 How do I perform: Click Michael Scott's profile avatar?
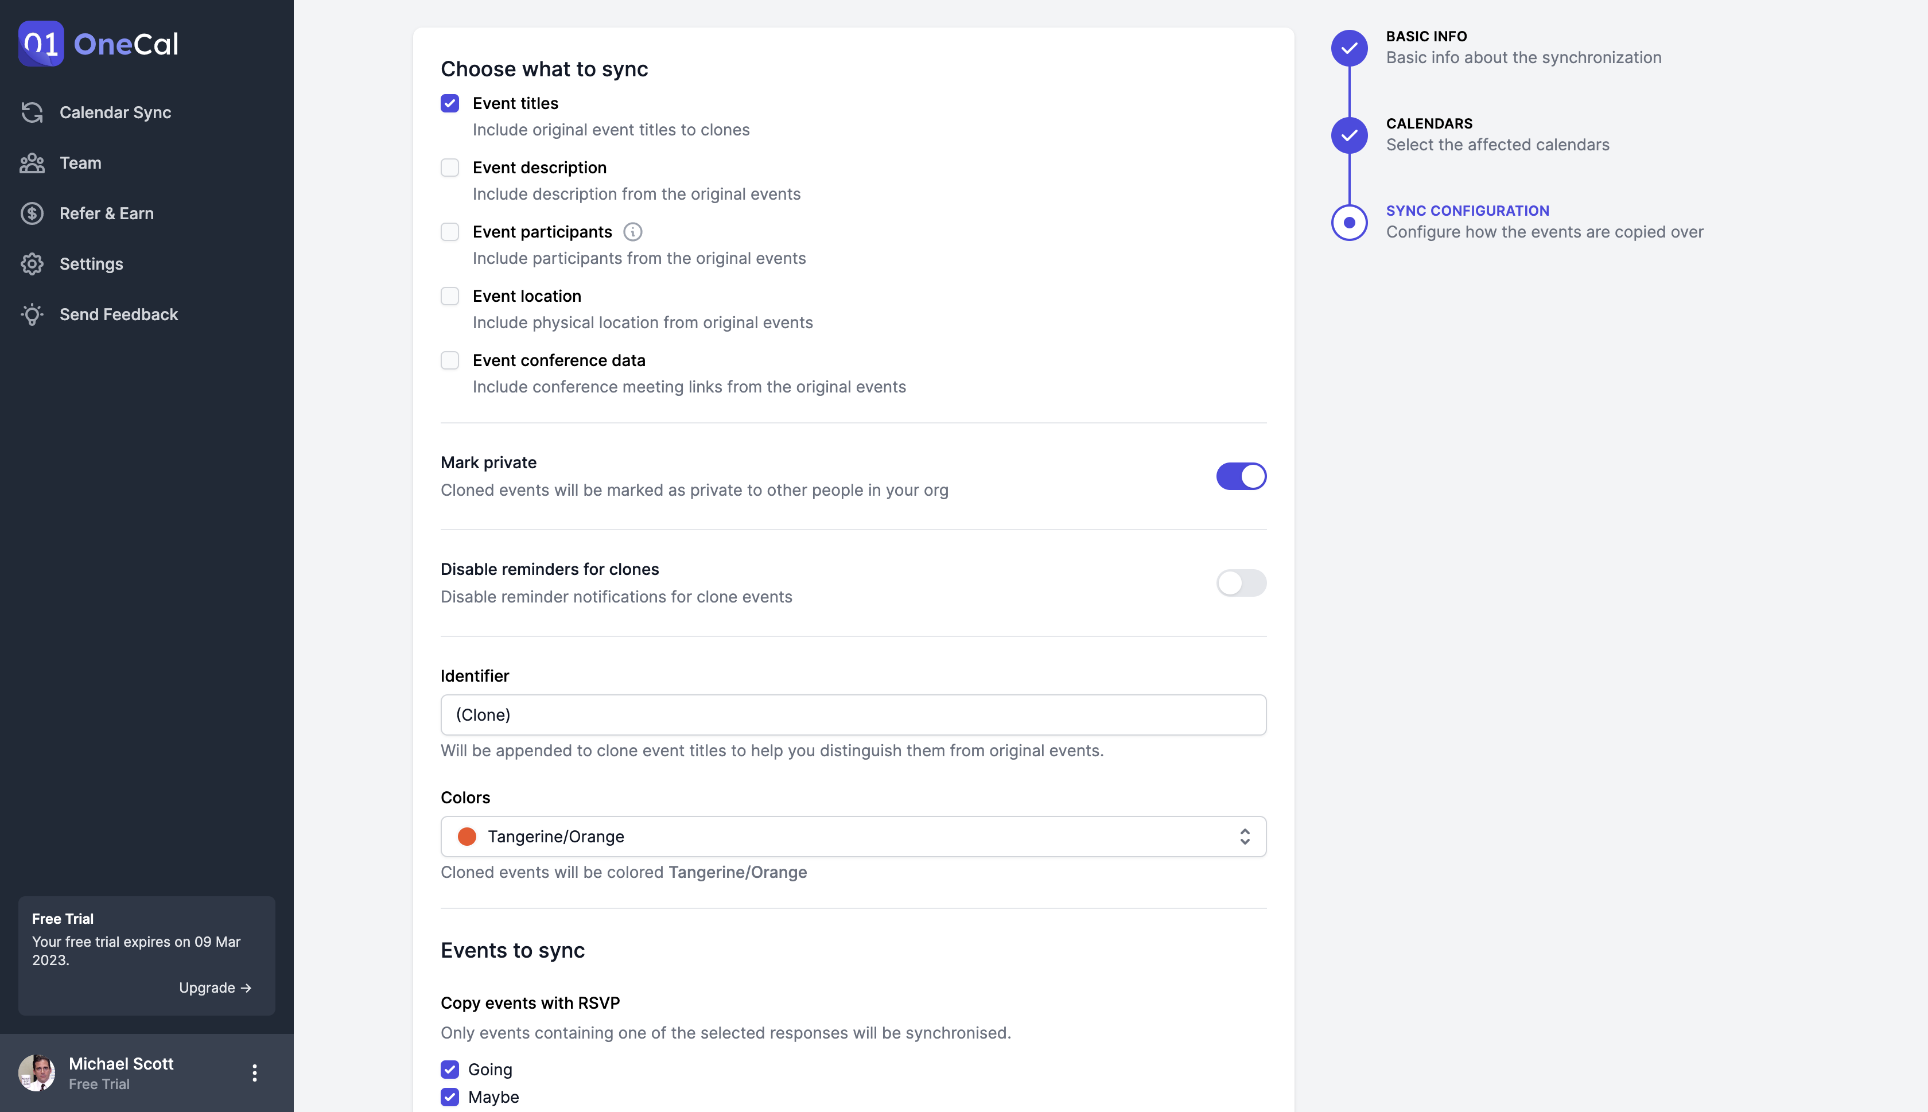click(x=37, y=1072)
